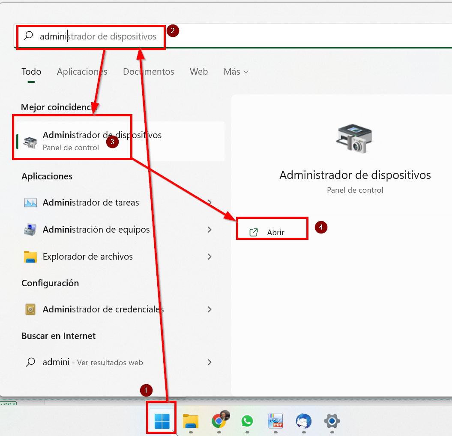This screenshot has width=452, height=436.
Task: Click the Administración de equipos icon
Action: (x=30, y=230)
